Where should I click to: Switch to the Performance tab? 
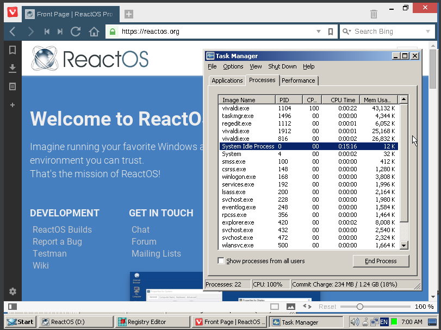coord(298,80)
